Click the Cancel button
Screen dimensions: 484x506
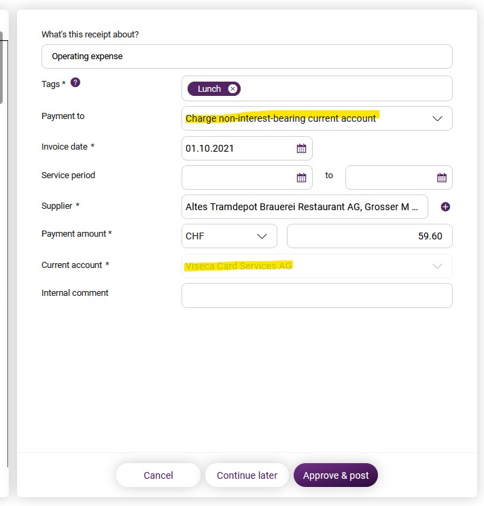158,475
